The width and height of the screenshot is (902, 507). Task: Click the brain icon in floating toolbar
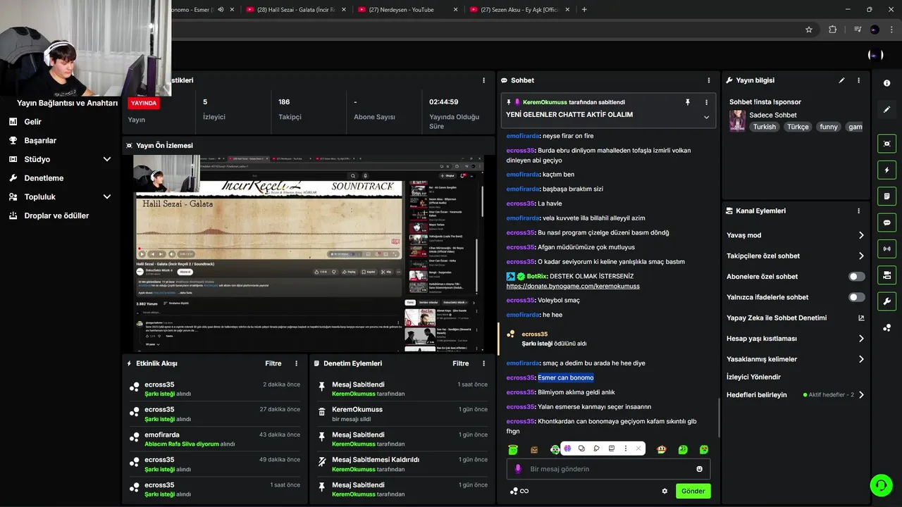point(567,449)
